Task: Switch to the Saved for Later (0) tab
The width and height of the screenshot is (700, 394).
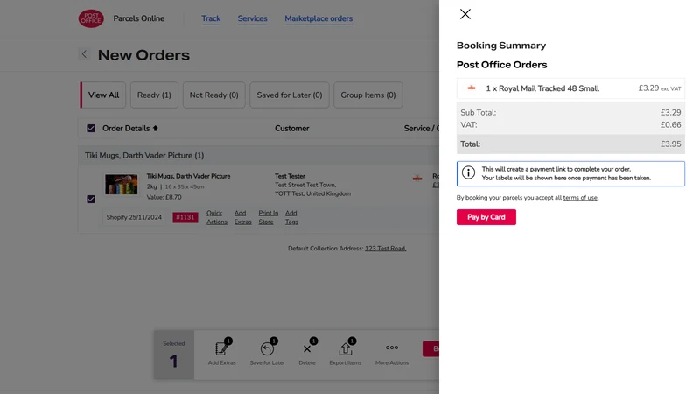Action: pos(290,95)
